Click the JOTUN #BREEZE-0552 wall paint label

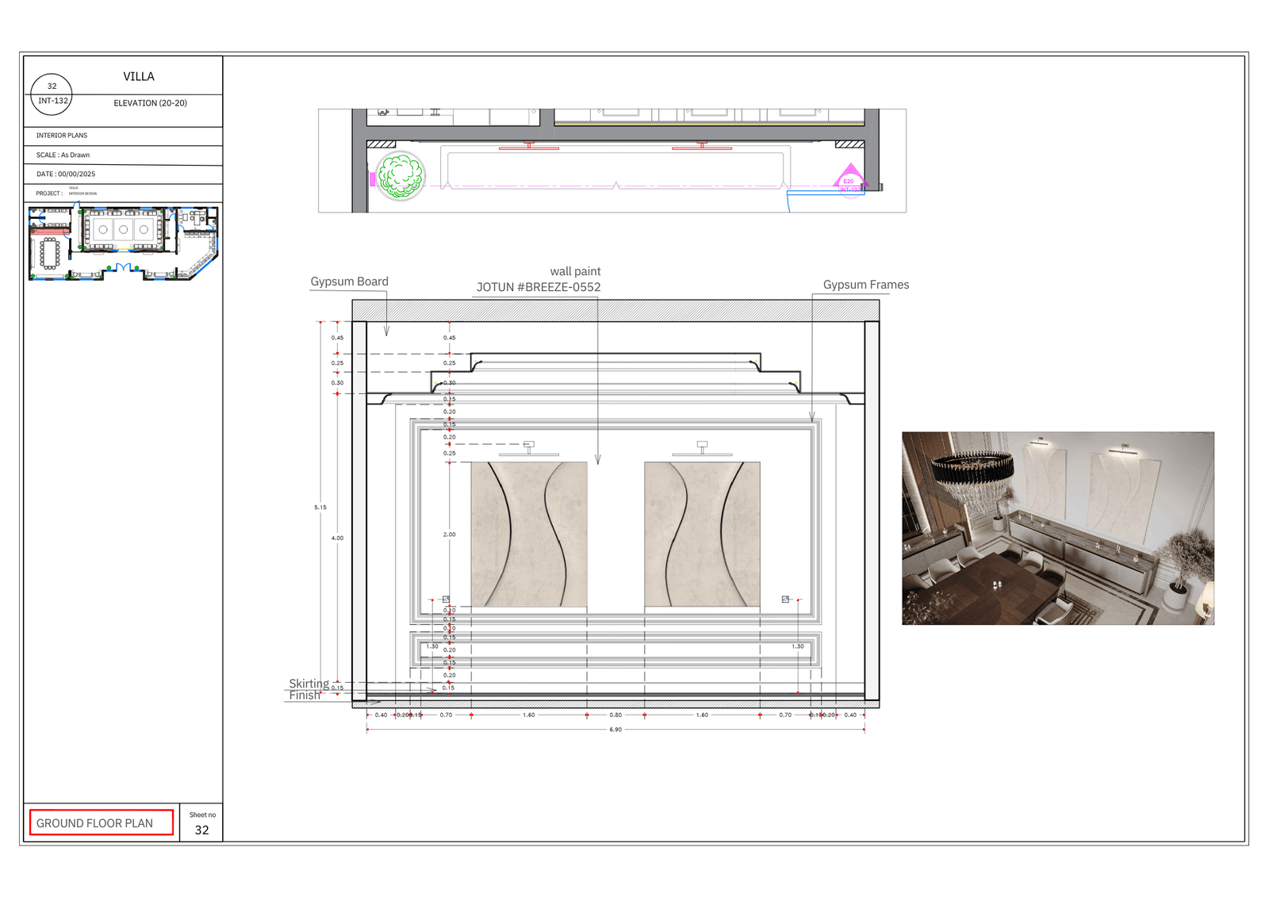click(x=540, y=286)
